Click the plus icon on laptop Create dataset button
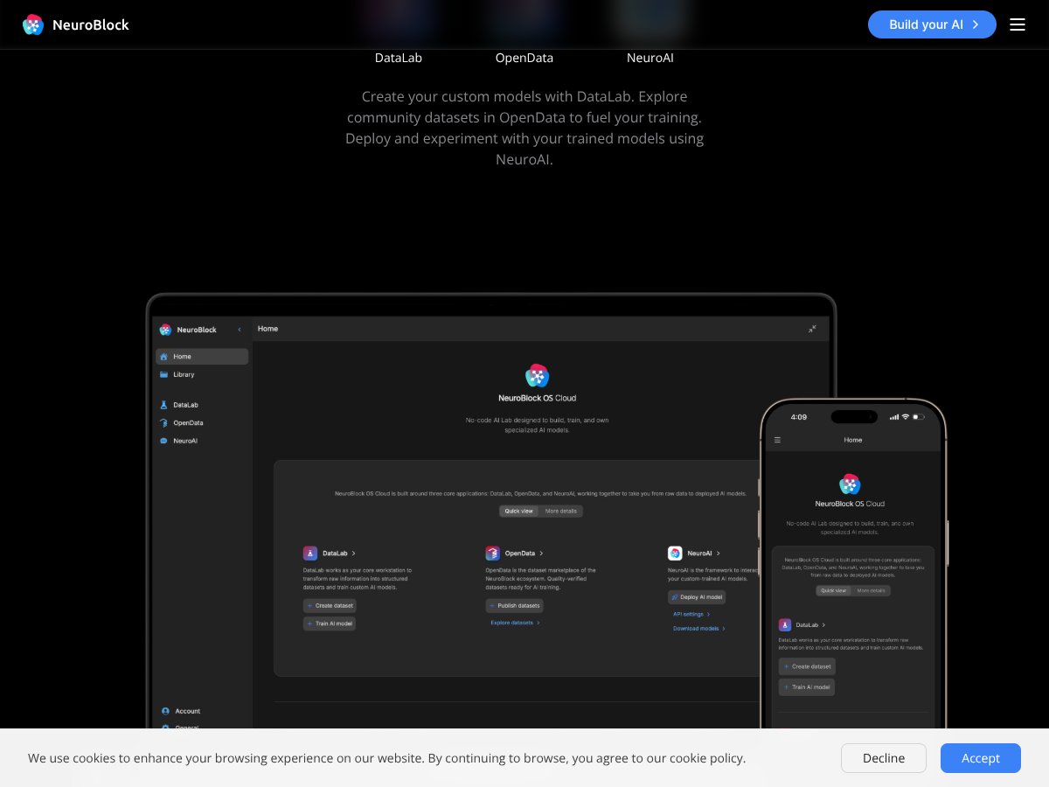The image size is (1049, 787). 309,605
